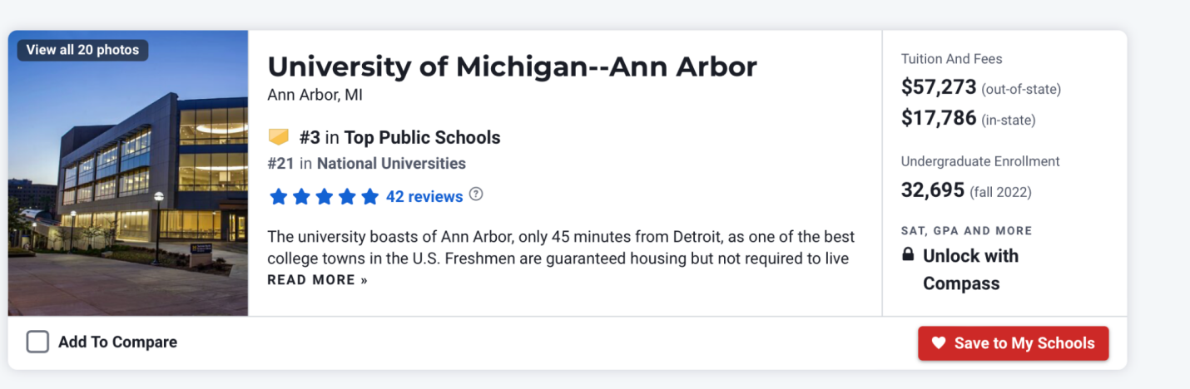Image resolution: width=1190 pixels, height=389 pixels.
Task: Tick the Add To Compare checkbox
Action: pos(37,342)
